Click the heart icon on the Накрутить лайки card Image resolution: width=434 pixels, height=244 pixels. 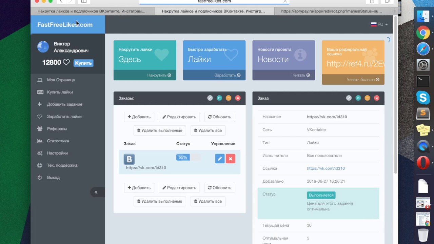[x=161, y=55]
